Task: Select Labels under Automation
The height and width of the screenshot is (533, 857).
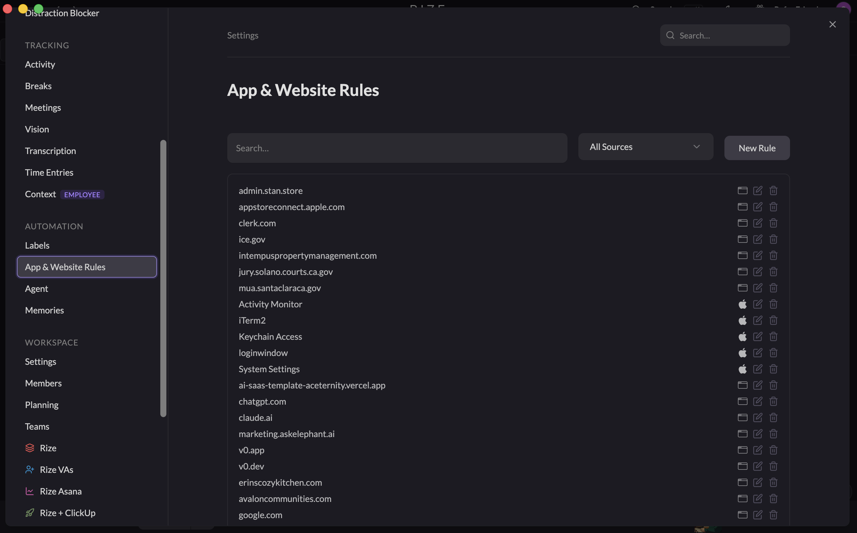Action: pos(37,246)
